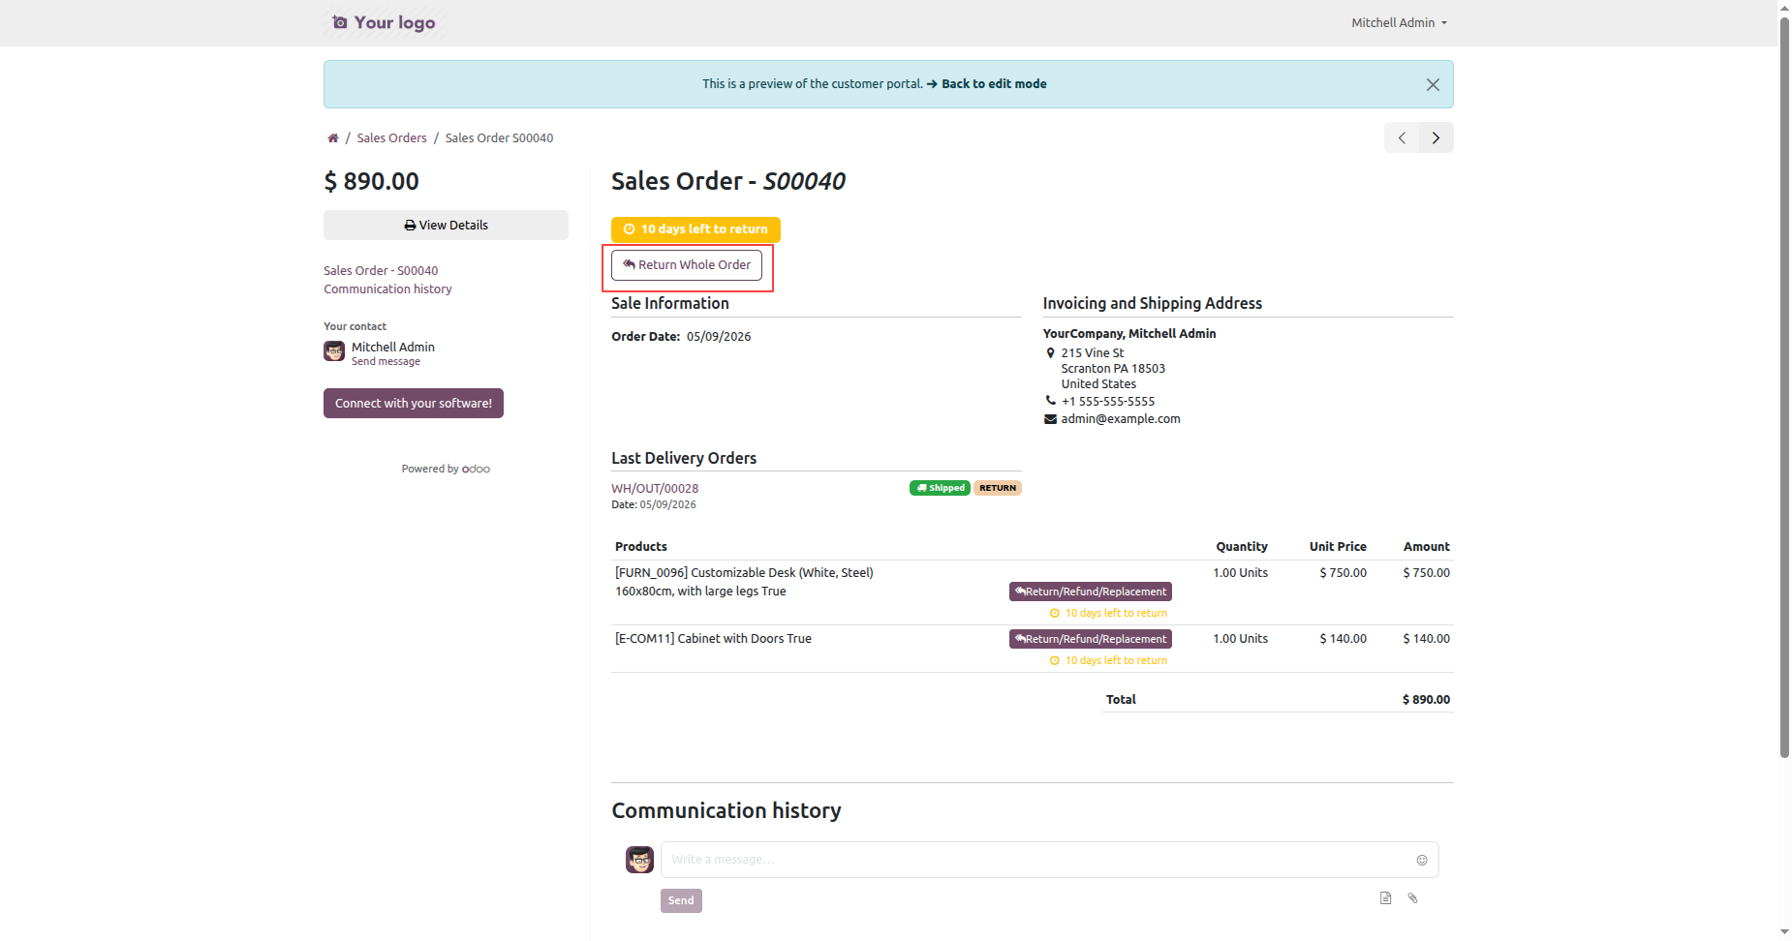Click Sales Order - S00040 heading
This screenshot has height=941, width=1792.
click(x=728, y=181)
